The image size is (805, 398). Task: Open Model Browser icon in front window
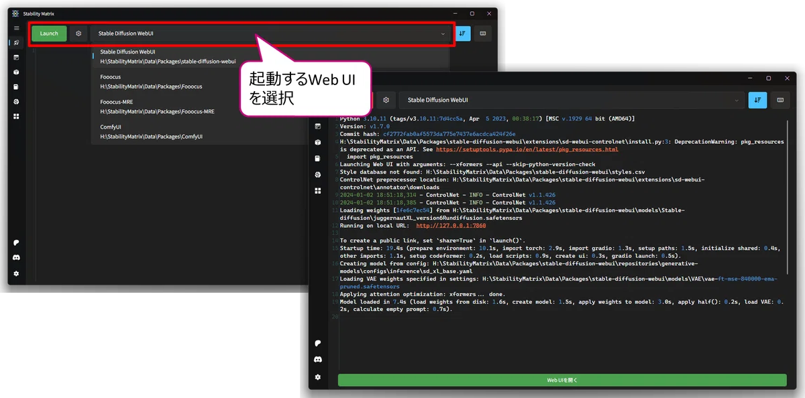point(317,175)
